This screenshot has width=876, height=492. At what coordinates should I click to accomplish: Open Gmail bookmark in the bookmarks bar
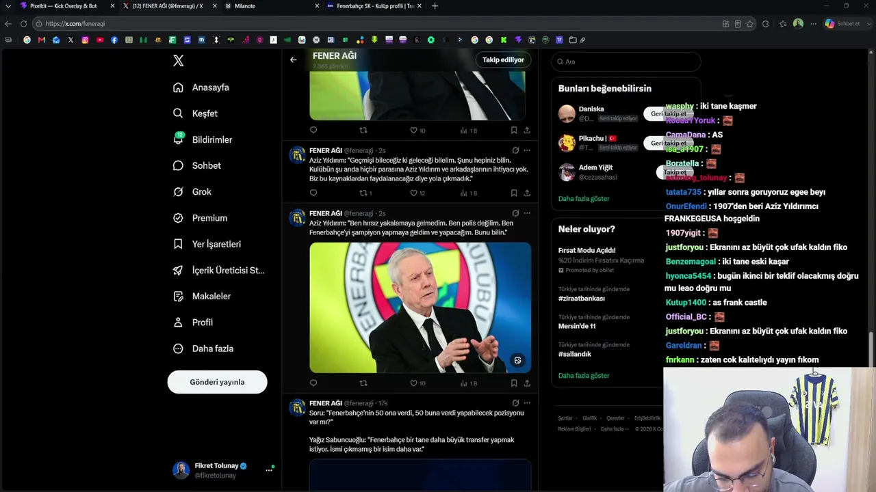tap(42, 40)
